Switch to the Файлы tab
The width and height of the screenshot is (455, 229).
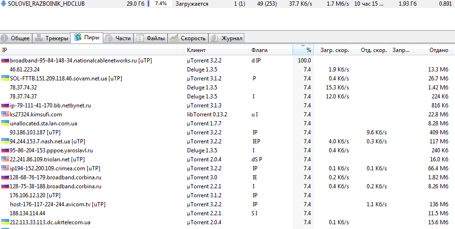coord(151,38)
